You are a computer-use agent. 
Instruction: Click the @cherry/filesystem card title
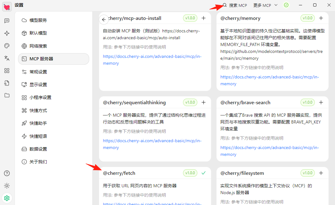coord(242,173)
